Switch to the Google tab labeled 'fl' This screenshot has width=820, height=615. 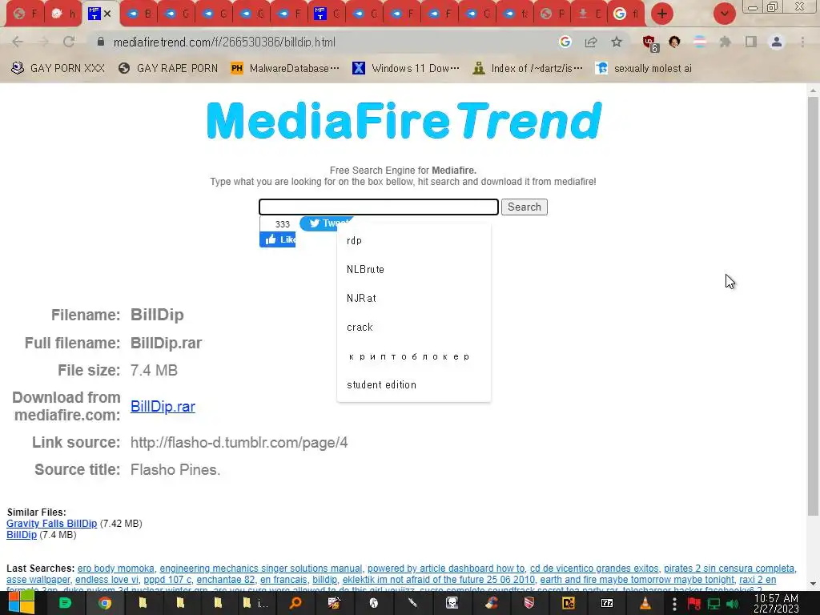626,14
